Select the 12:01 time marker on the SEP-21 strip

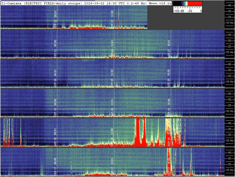click(x=112, y=43)
